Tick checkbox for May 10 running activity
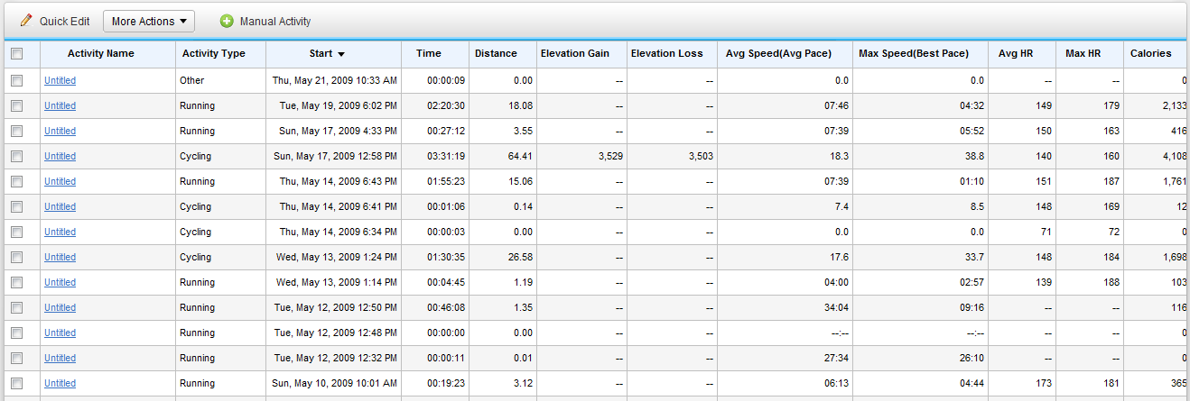This screenshot has width=1190, height=401. pos(16,383)
